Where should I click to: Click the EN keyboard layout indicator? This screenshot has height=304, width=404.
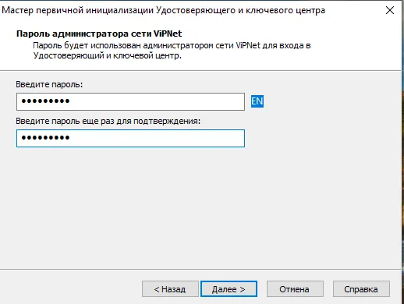coord(257,101)
